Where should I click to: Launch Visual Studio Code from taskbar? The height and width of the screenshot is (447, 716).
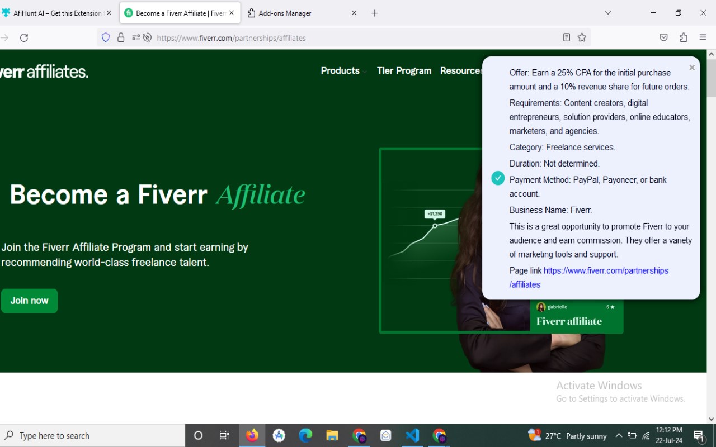412,435
